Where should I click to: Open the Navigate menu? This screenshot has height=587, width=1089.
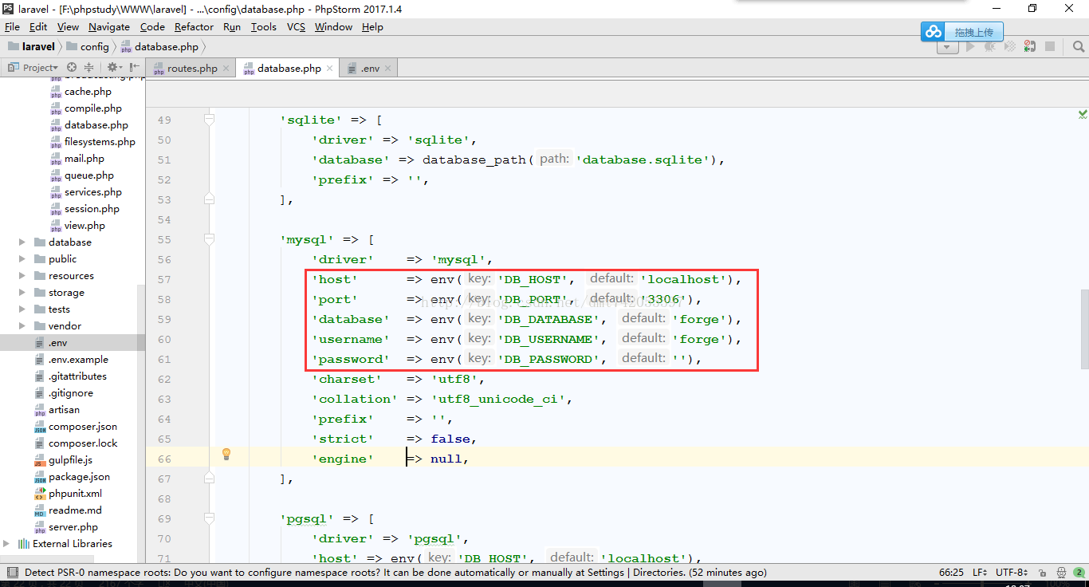tap(109, 26)
